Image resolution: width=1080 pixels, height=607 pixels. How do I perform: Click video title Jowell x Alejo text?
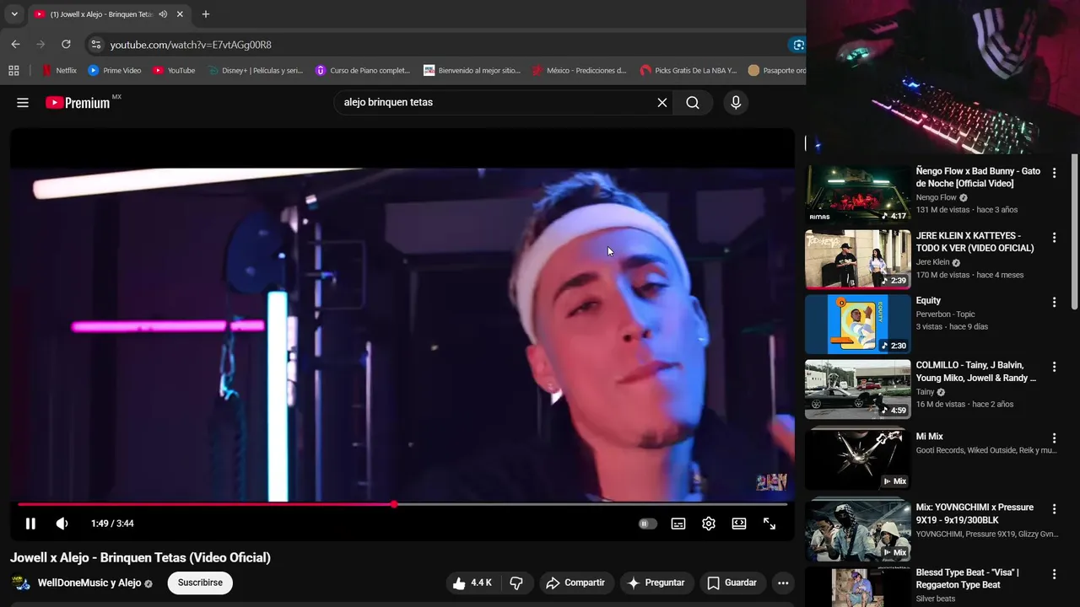pos(140,557)
